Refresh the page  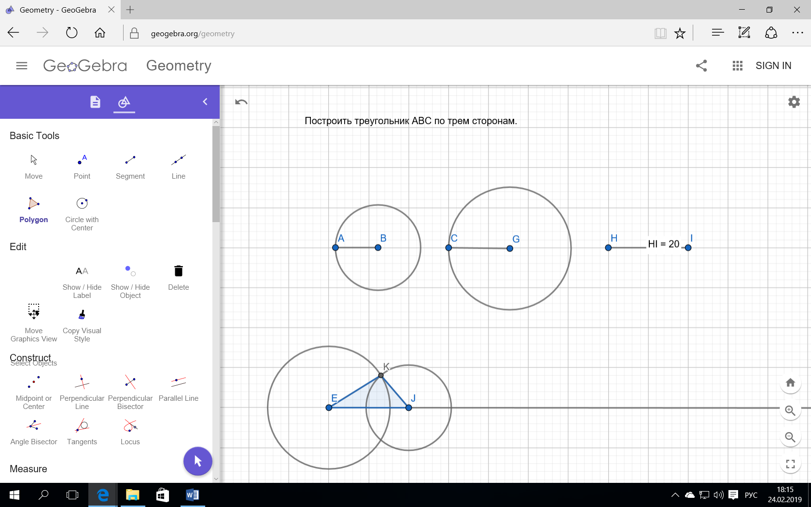pos(71,33)
